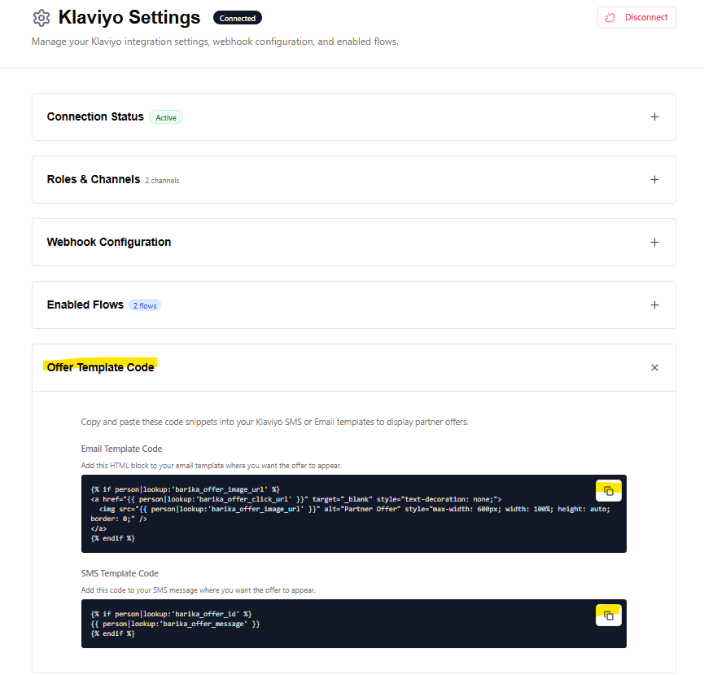This screenshot has width=704, height=675.
Task: Click the Connection Status heading
Action: point(95,116)
